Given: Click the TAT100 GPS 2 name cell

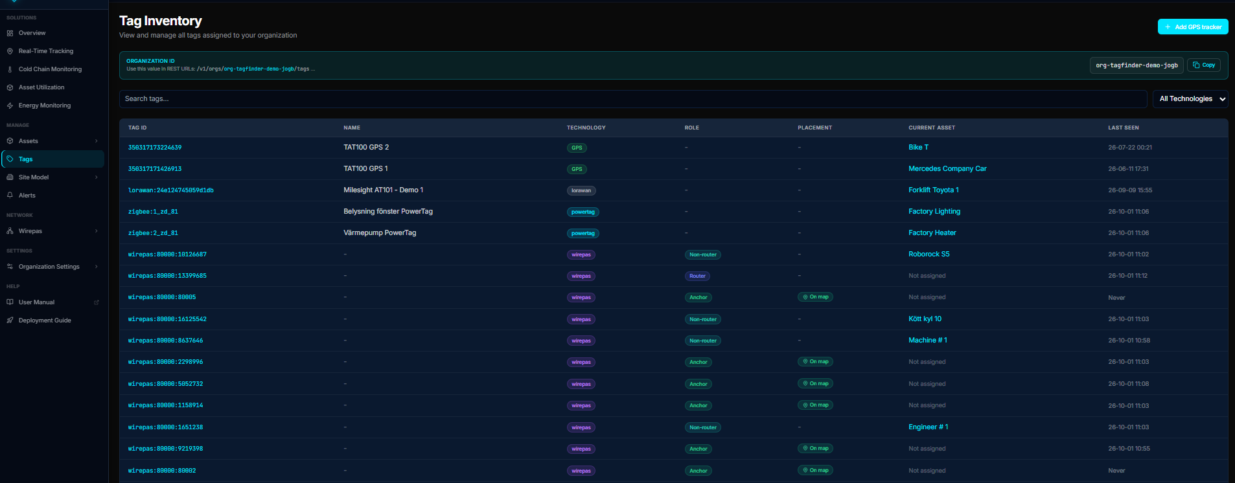Looking at the screenshot, I should pos(366,148).
